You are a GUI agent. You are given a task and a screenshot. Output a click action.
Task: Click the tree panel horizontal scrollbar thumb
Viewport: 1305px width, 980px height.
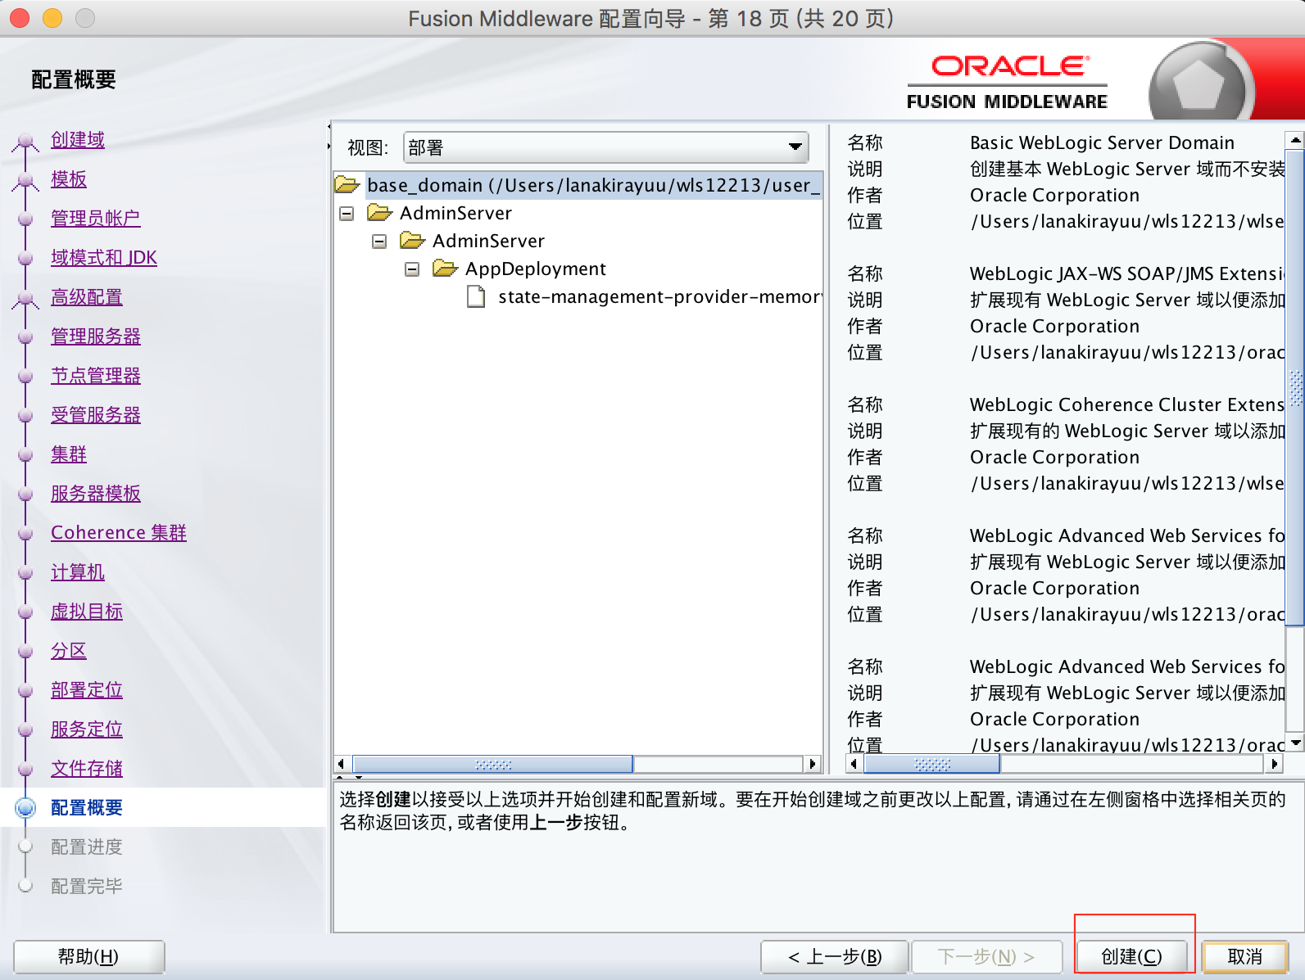click(493, 764)
